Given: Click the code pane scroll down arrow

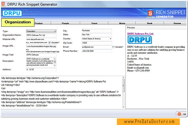Looking at the screenshot, I should [x=124, y=107].
